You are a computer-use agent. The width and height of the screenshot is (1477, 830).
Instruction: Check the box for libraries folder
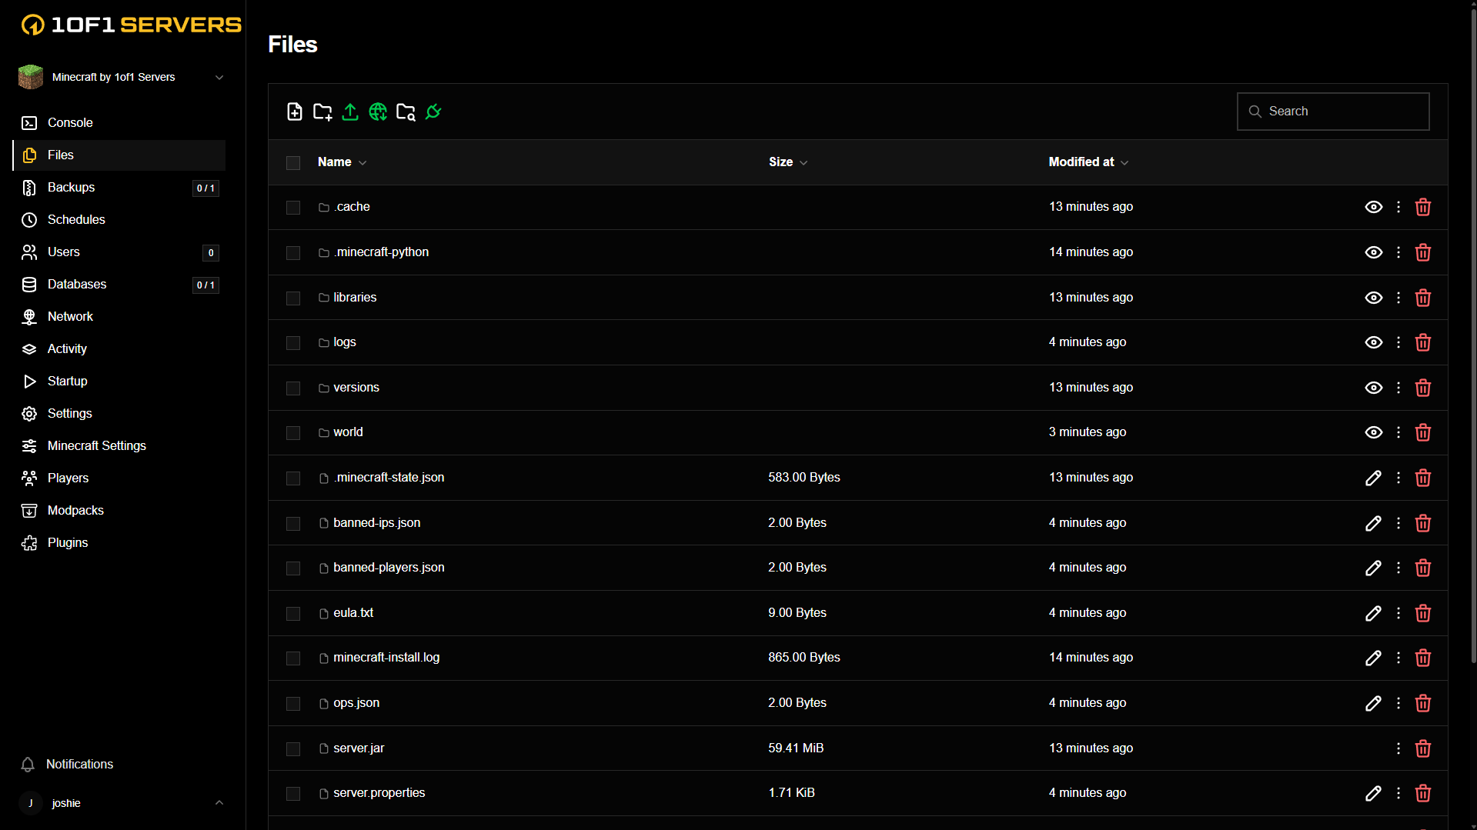(x=293, y=298)
